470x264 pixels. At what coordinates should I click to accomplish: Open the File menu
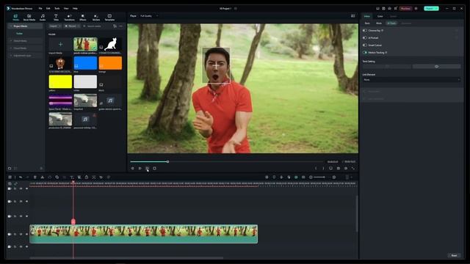click(40, 8)
